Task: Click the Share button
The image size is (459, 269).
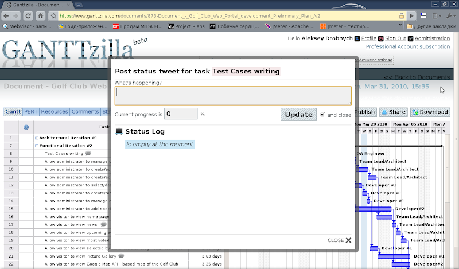Action: pos(394,112)
